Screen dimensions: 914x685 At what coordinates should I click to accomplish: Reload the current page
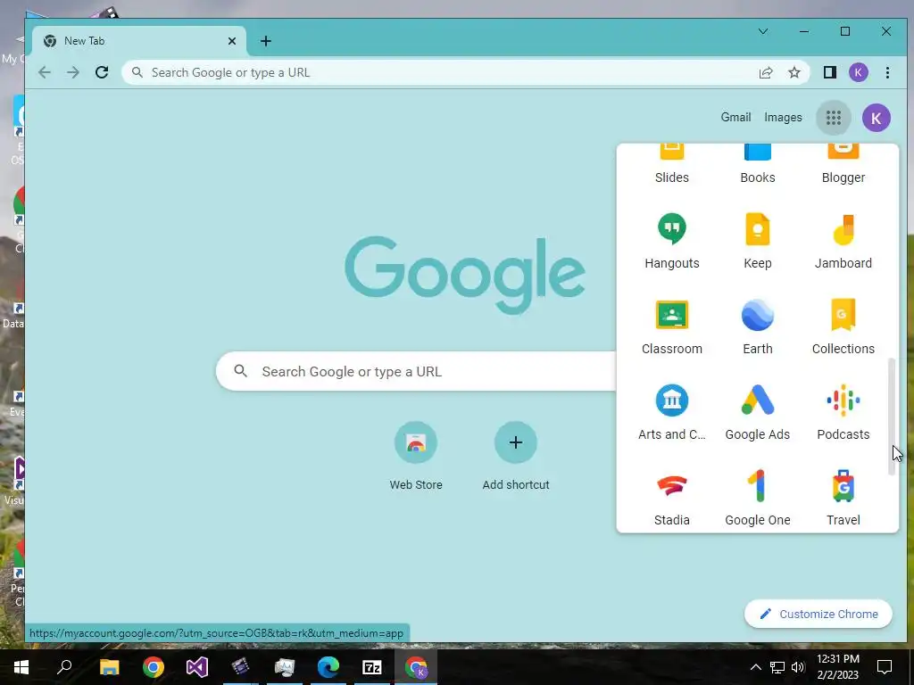[102, 72]
